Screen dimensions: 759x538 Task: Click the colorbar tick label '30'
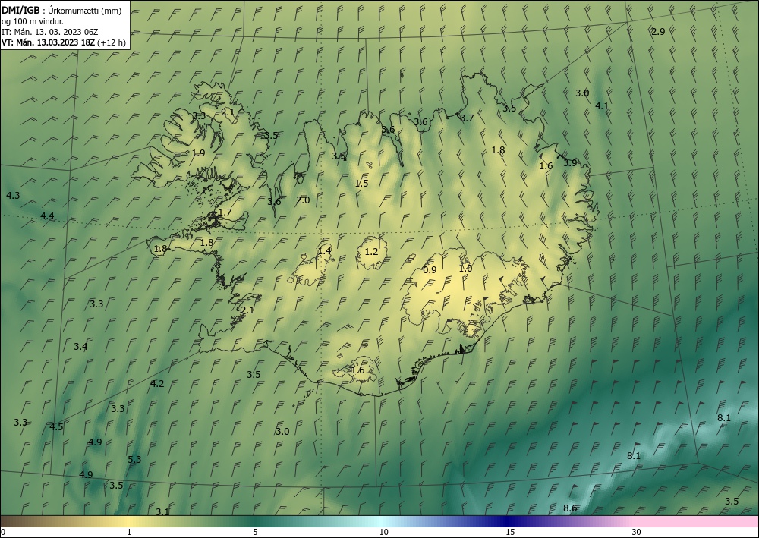(x=637, y=532)
